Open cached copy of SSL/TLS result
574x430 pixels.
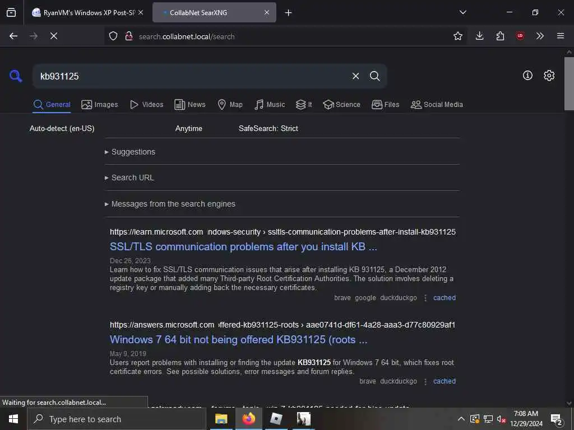pyautogui.click(x=445, y=298)
